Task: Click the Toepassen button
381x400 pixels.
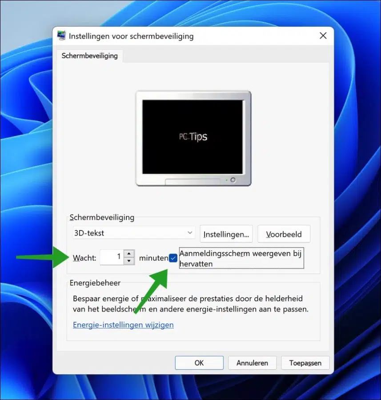Action: (305, 363)
